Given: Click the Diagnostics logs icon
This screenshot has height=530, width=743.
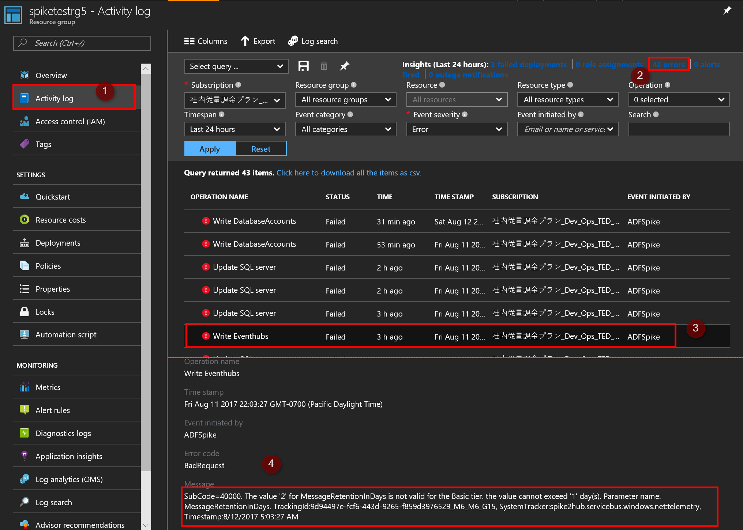Looking at the screenshot, I should pos(25,433).
